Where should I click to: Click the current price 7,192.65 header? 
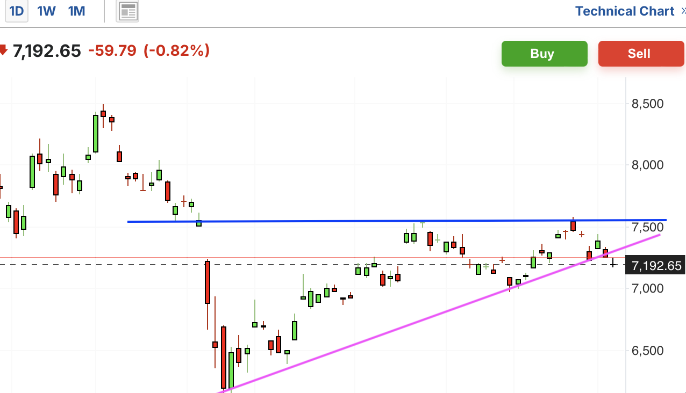46,52
